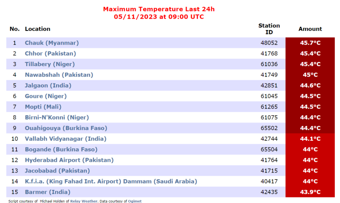
Task: Open the Mopti (Mali) link
Action: tap(43, 107)
